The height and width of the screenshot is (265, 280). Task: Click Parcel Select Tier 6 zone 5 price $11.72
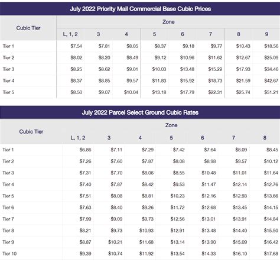click(x=177, y=208)
